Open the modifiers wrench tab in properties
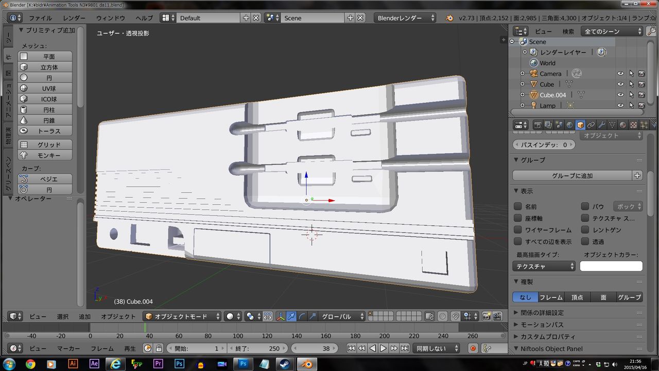Image resolution: width=659 pixels, height=371 pixels. pos(601,125)
